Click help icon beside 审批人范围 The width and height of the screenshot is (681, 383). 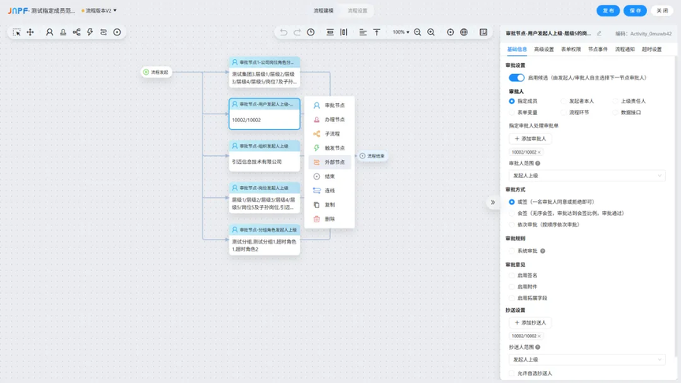tap(538, 163)
